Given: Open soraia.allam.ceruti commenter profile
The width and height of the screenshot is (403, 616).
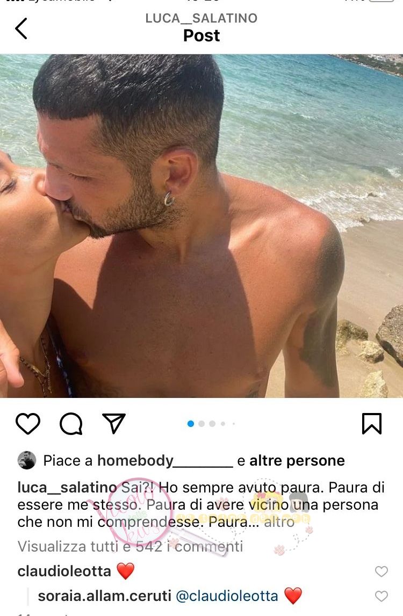Looking at the screenshot, I should coord(104,596).
